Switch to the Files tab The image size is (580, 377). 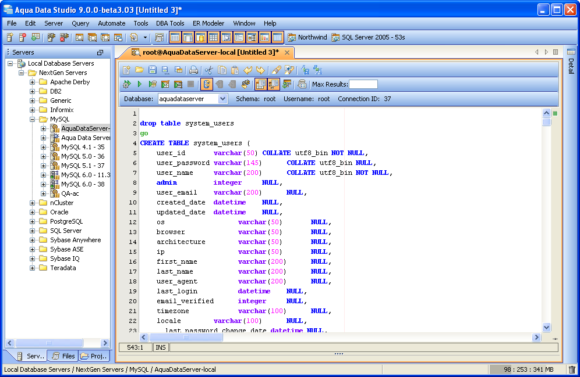tap(63, 356)
